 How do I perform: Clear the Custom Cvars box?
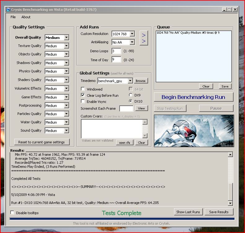tap(142, 142)
